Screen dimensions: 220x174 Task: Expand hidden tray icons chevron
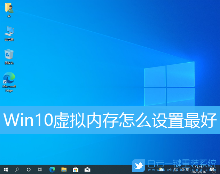pos(170,170)
